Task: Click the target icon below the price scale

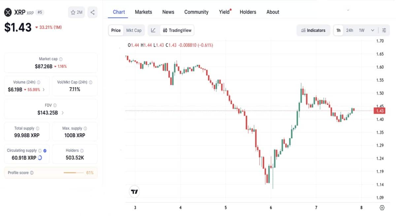Action: pos(382,207)
